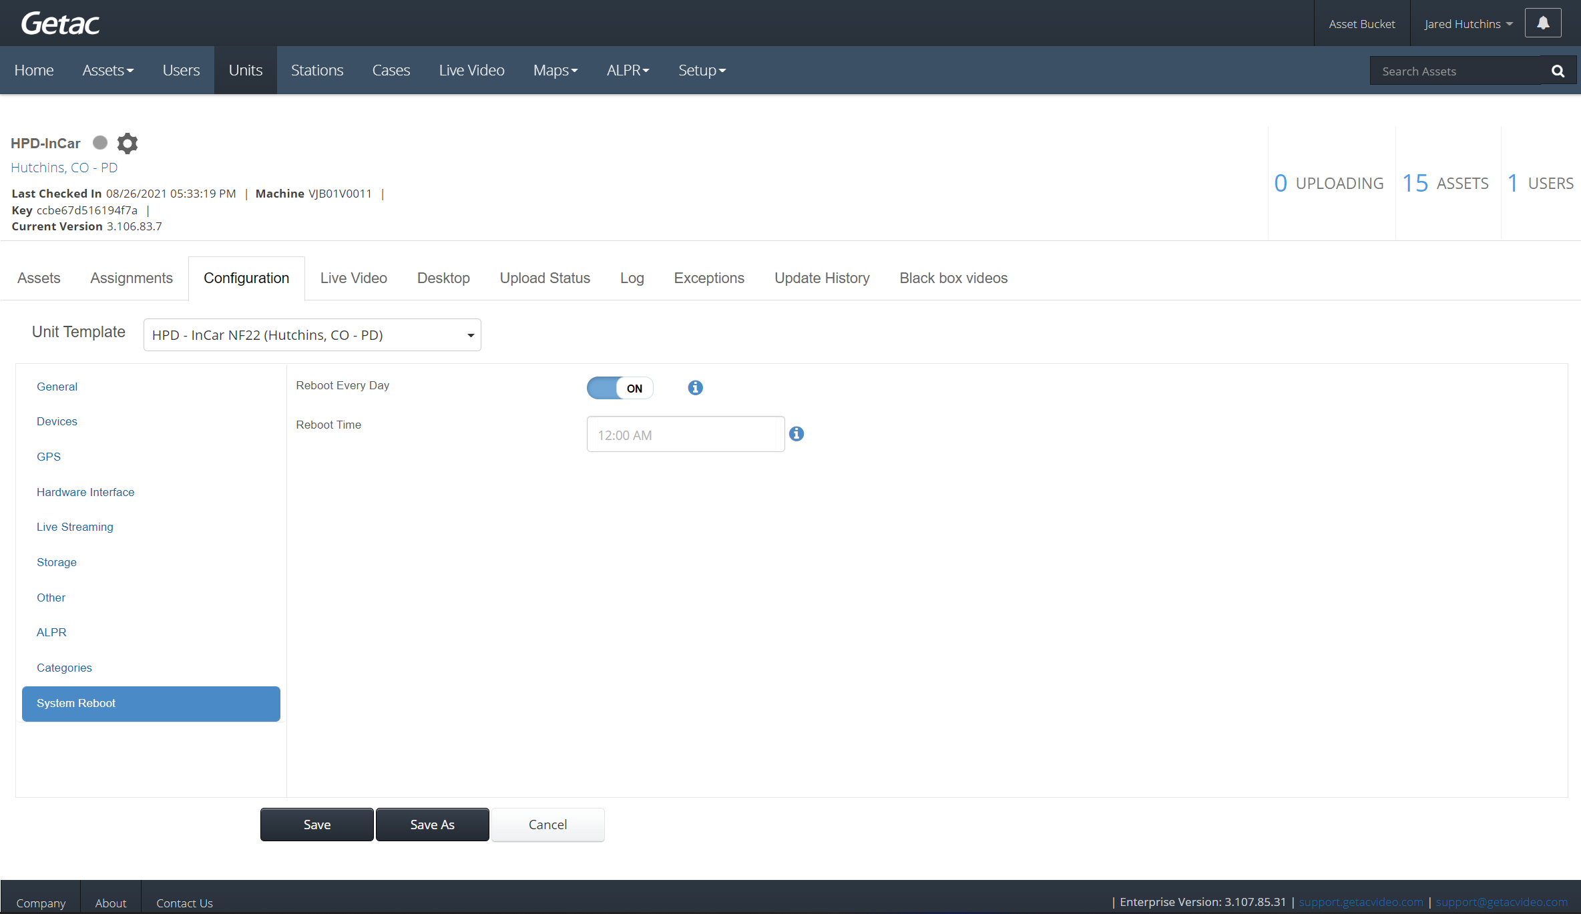Open About footer link

[111, 903]
